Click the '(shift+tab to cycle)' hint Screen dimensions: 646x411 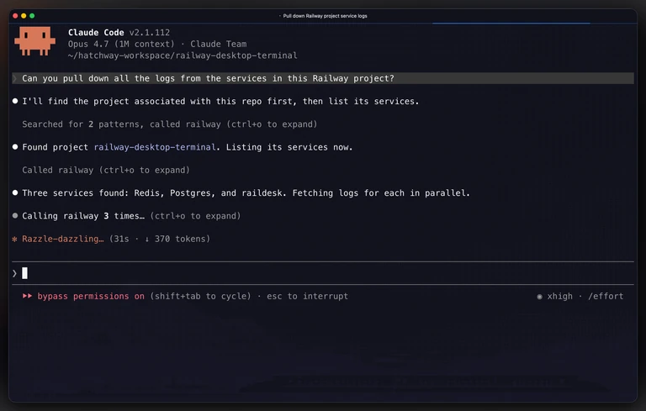201,296
